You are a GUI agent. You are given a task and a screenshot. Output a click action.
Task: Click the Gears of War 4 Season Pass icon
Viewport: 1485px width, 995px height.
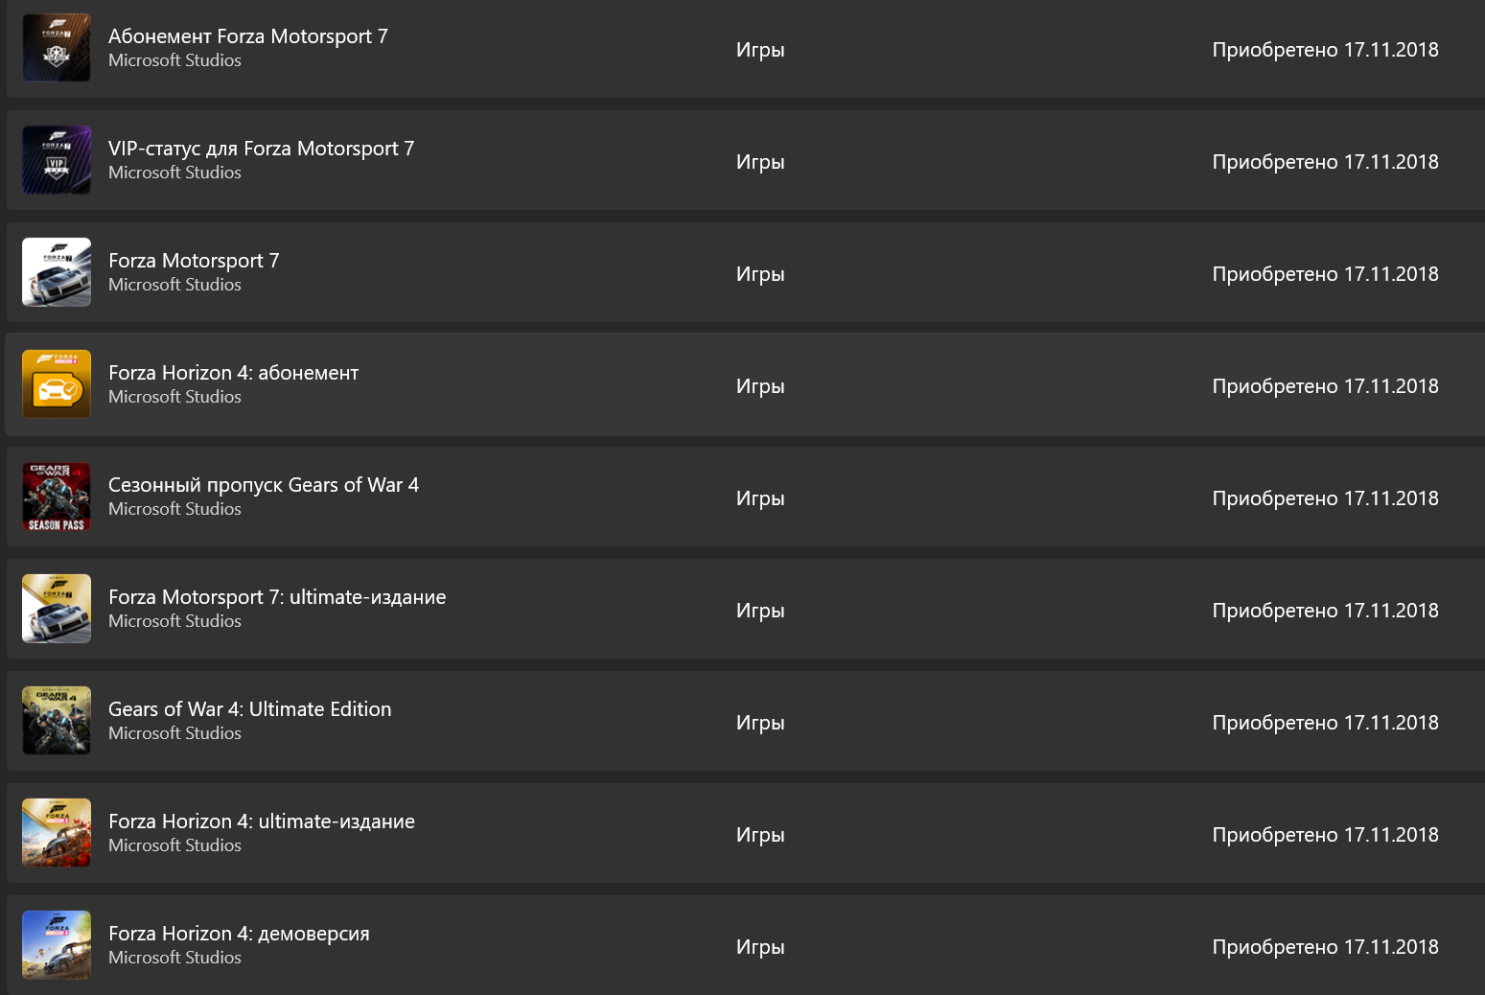tap(57, 497)
